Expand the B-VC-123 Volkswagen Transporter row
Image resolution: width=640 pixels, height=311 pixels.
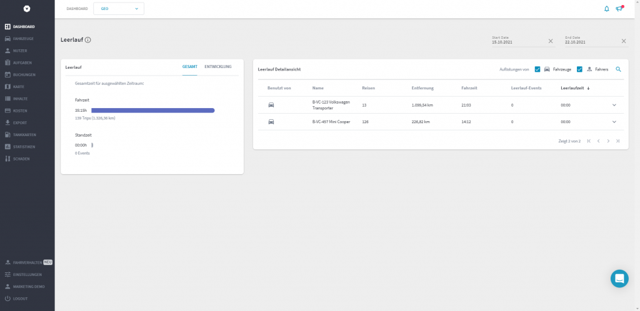pos(614,105)
